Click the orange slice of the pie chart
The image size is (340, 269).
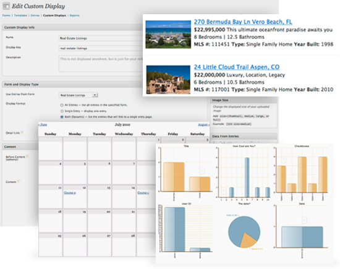pyautogui.click(x=248, y=241)
